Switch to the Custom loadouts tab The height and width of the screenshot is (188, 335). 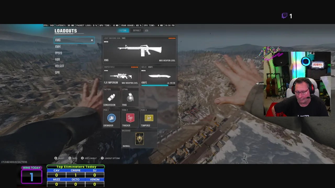122,31
